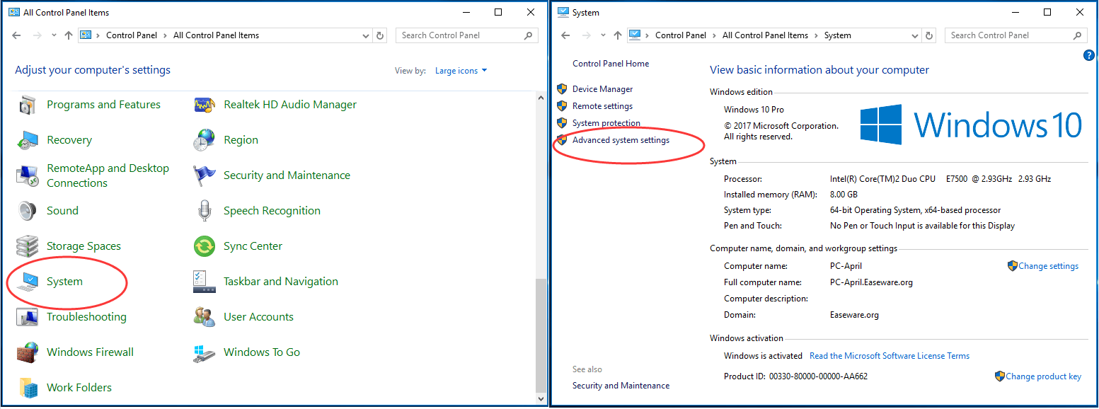The image size is (1099, 409).
Task: Click the refresh button in left window address bar
Action: point(381,35)
